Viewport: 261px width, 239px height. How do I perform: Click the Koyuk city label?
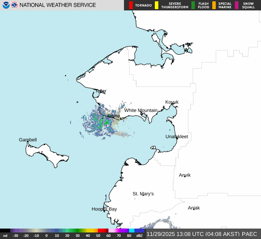tap(172, 102)
